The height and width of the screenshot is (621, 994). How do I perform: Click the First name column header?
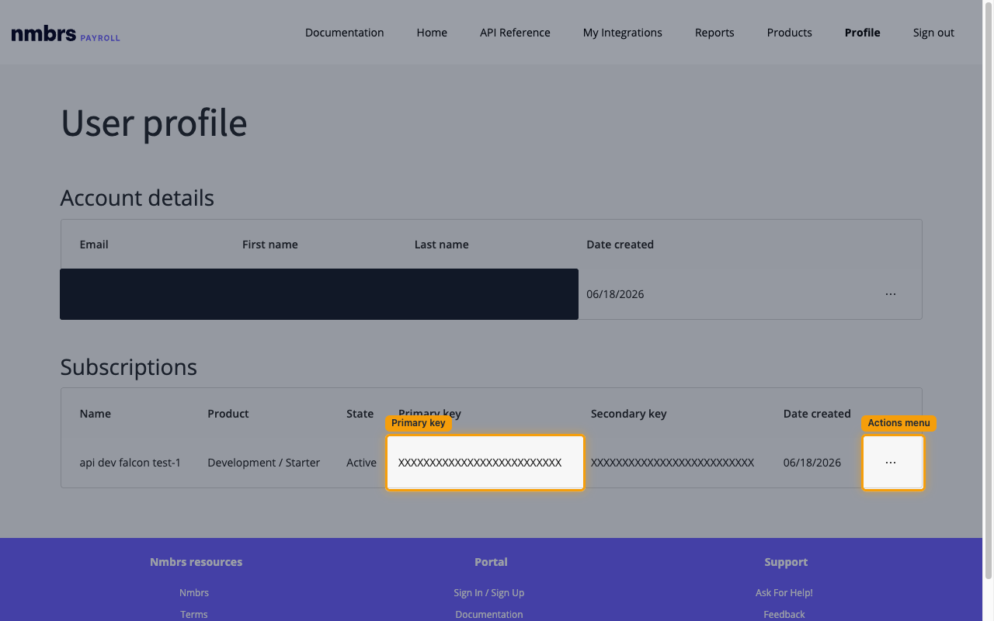pyautogui.click(x=270, y=245)
